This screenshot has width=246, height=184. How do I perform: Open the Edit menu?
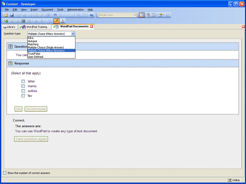click(x=15, y=10)
